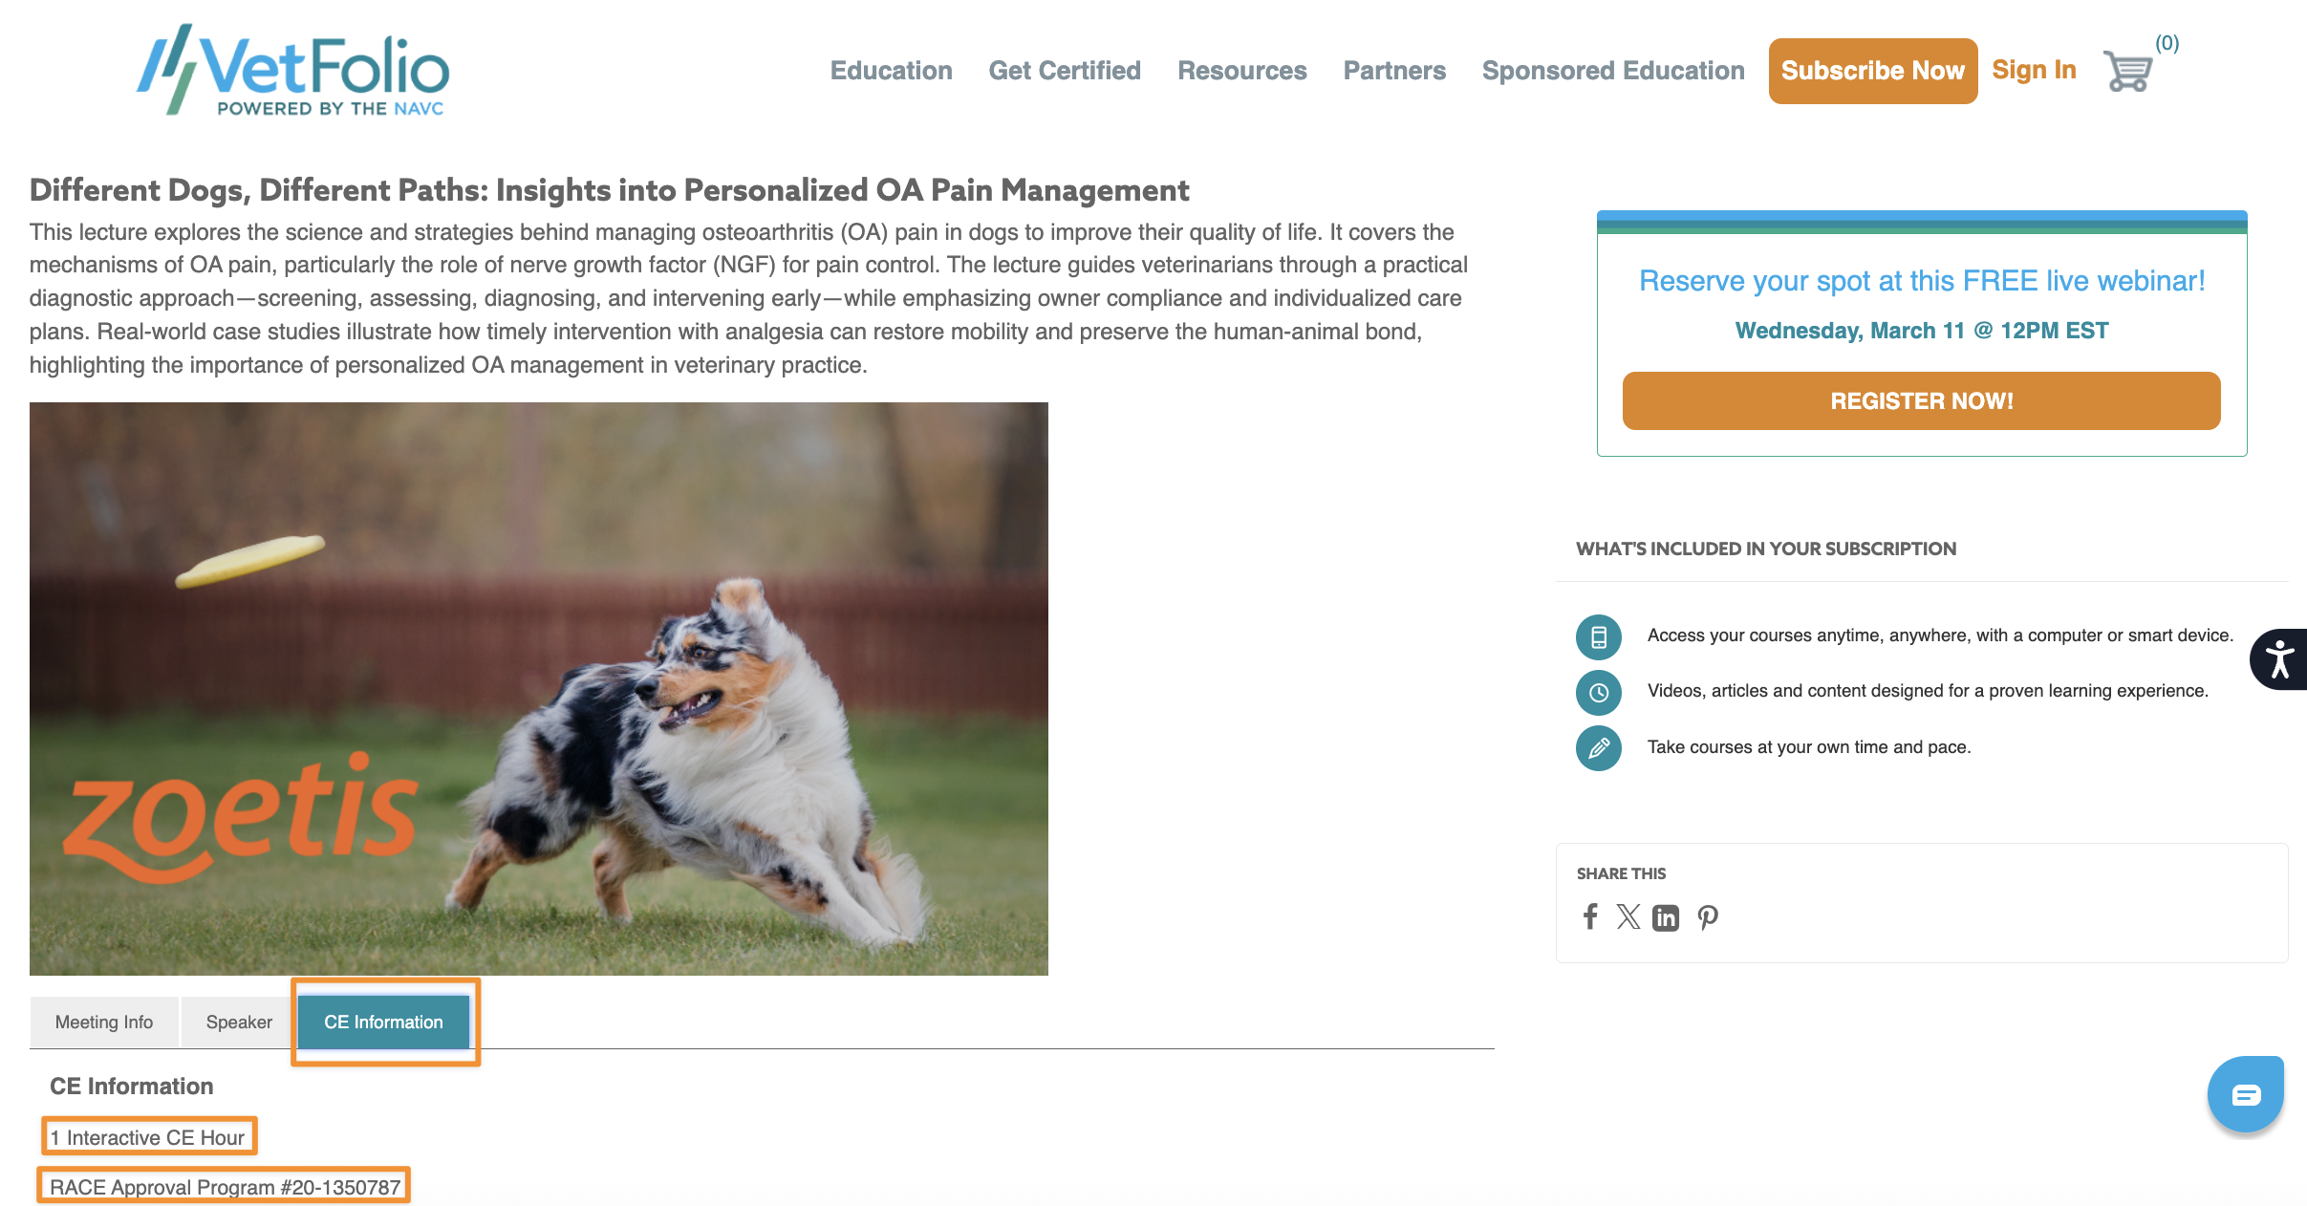The image size is (2307, 1206).
Task: Go to Sponsored Education
Action: tap(1613, 71)
